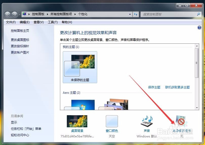Open the 编辑(E) menu
The image size is (205, 145).
coord(25,22)
